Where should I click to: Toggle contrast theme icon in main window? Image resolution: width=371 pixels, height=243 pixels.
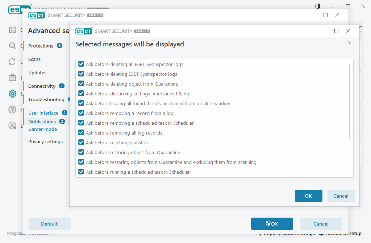(318, 6)
